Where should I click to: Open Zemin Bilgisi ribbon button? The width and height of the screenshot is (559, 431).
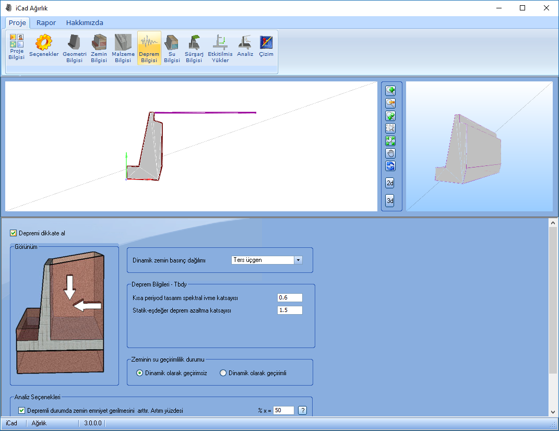tap(99, 49)
